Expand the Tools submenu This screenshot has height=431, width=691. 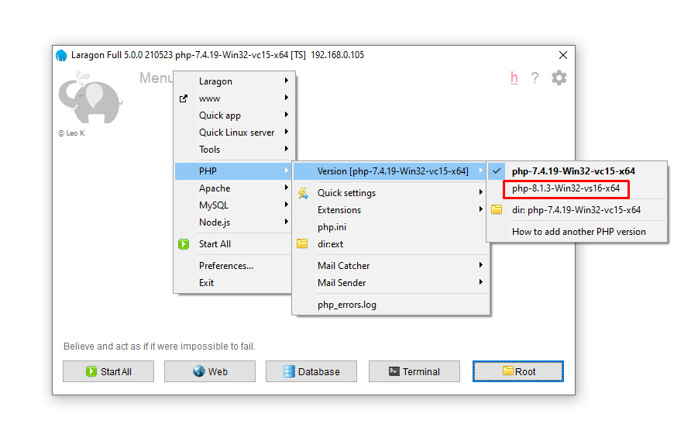tap(234, 150)
